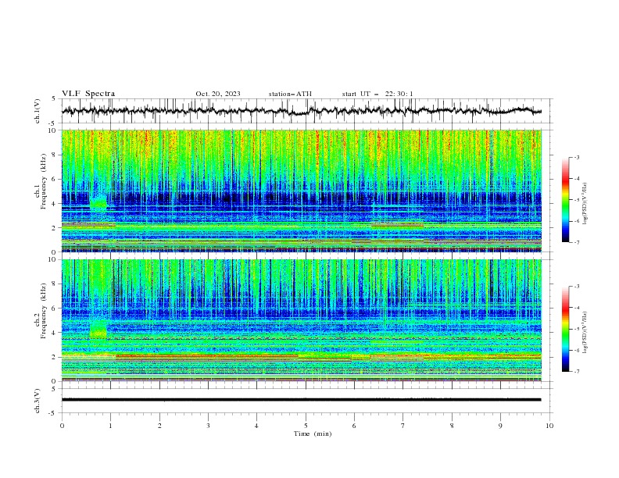Image resolution: width=619 pixels, height=478 pixels.
Task: Click the ch.1 waveform trace plot
Action: tap(302, 111)
